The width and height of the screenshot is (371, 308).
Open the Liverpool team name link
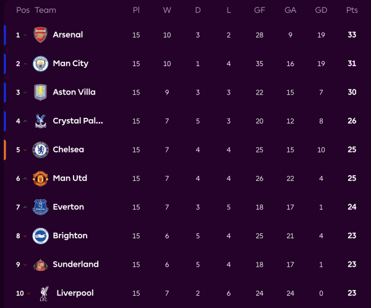[75, 293]
